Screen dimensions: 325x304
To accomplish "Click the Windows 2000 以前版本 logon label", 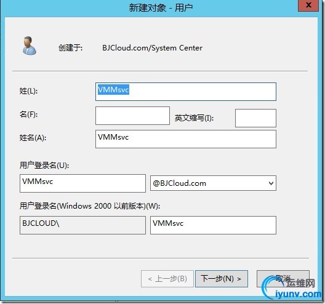I will (x=90, y=206).
